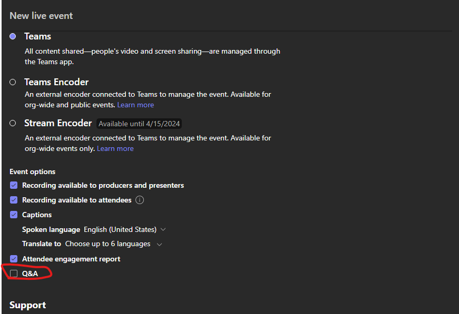This screenshot has width=459, height=314.
Task: Click the Attendee engagement report label
Action: tap(71, 259)
